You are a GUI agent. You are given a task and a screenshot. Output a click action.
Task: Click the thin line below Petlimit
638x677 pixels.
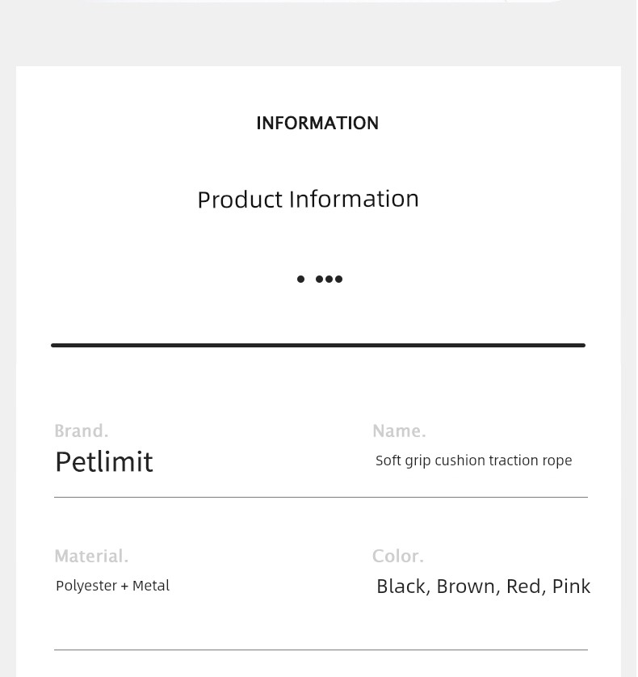pos(321,498)
